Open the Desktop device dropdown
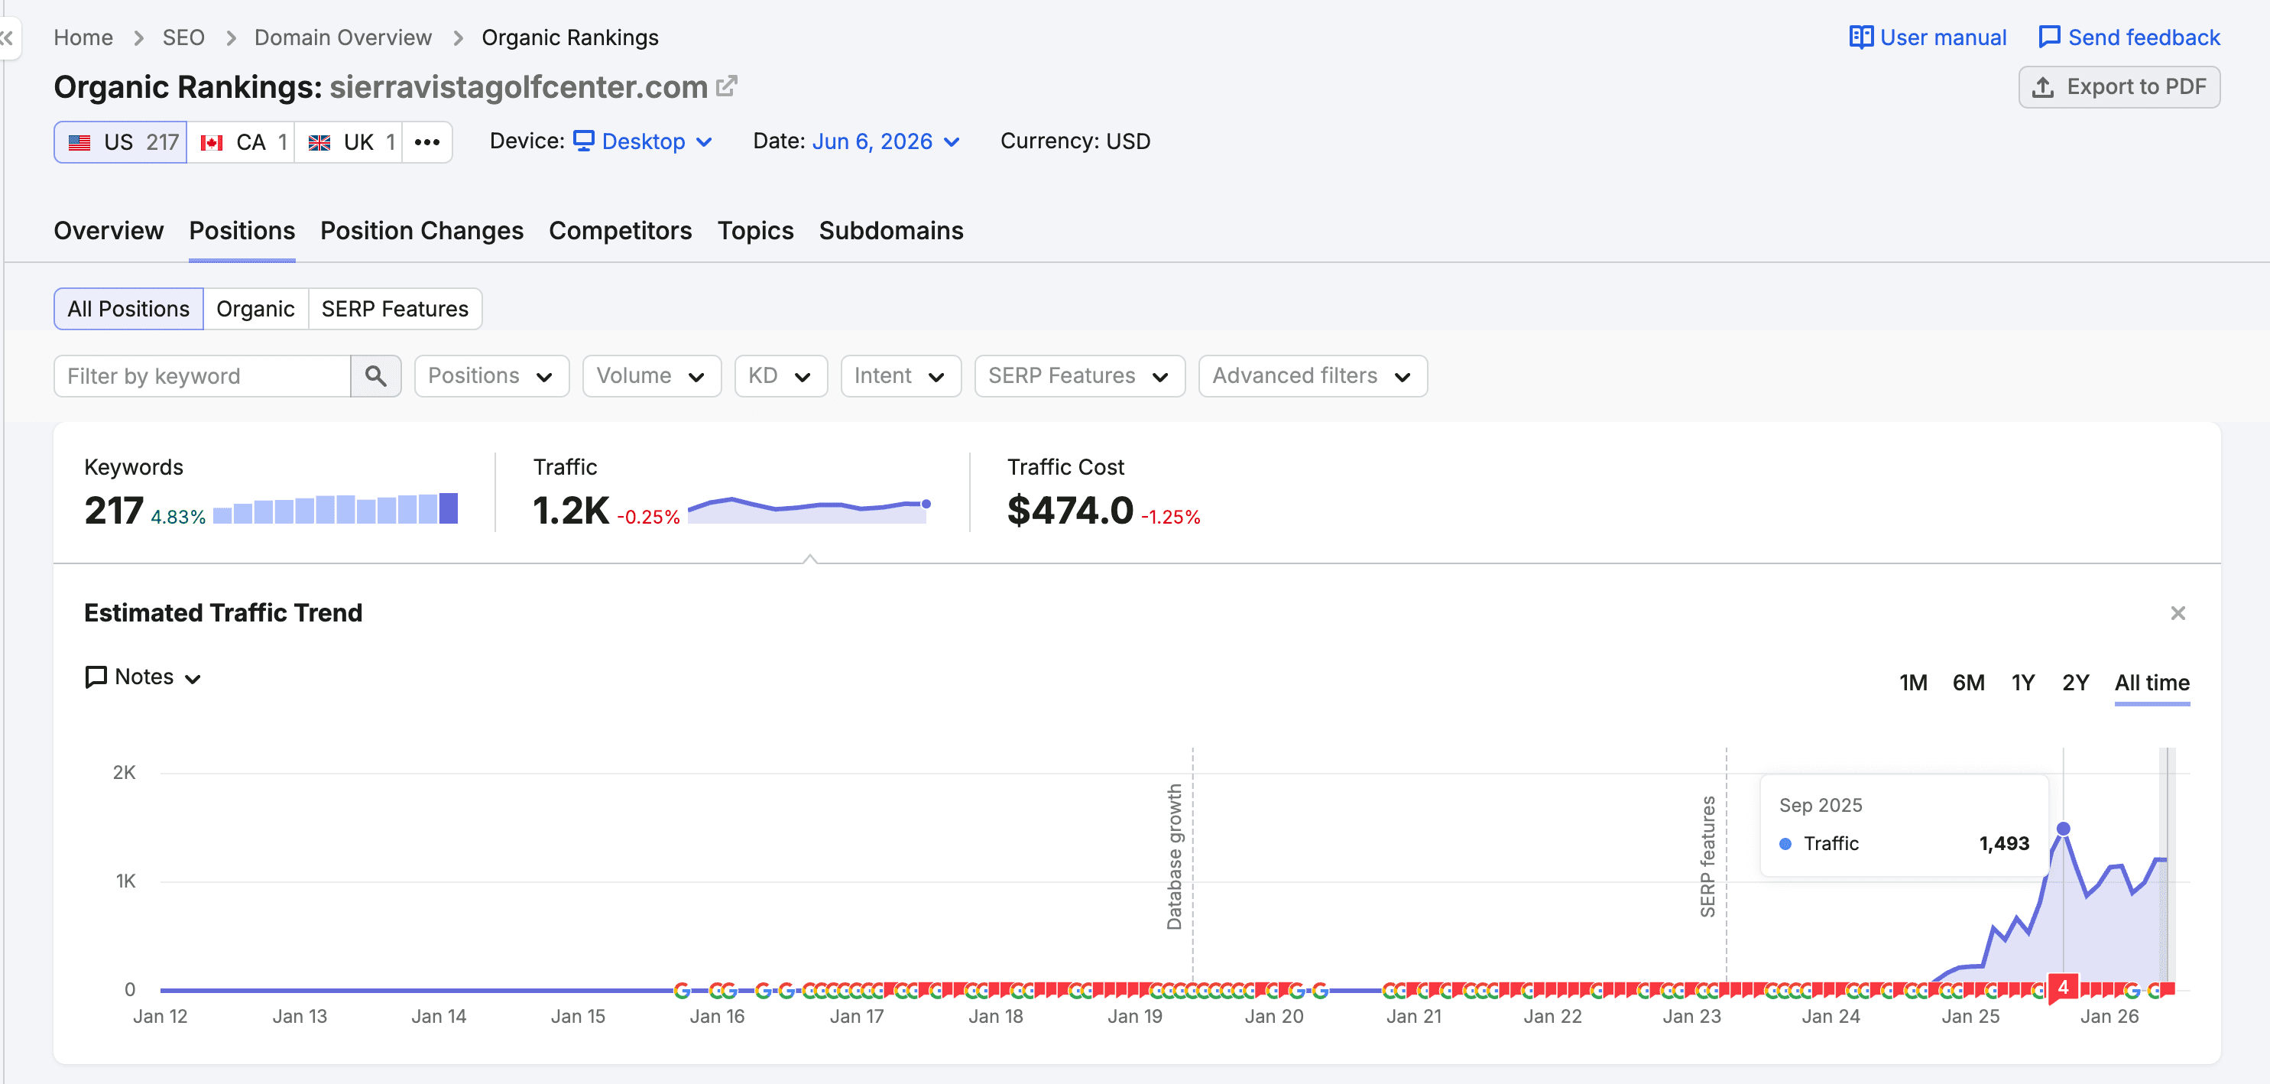The image size is (2270, 1084). click(x=643, y=141)
